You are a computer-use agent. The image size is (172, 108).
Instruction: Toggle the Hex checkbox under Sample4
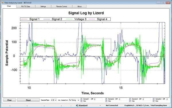[154, 101]
